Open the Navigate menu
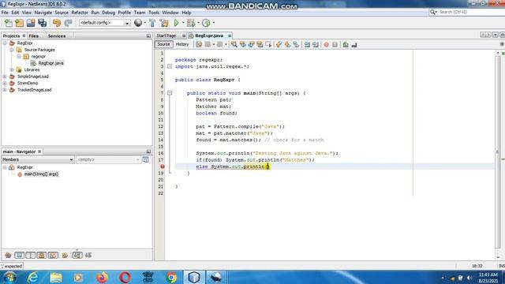The image size is (505, 284). click(x=43, y=13)
